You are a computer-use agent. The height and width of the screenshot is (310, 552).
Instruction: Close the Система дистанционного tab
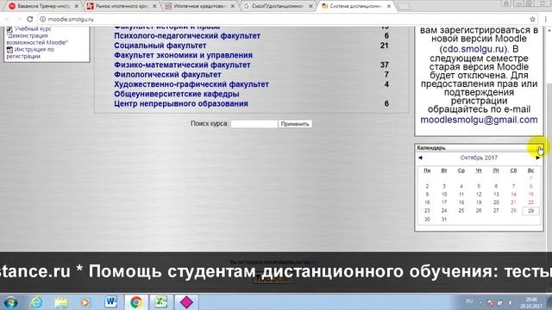[x=389, y=6]
